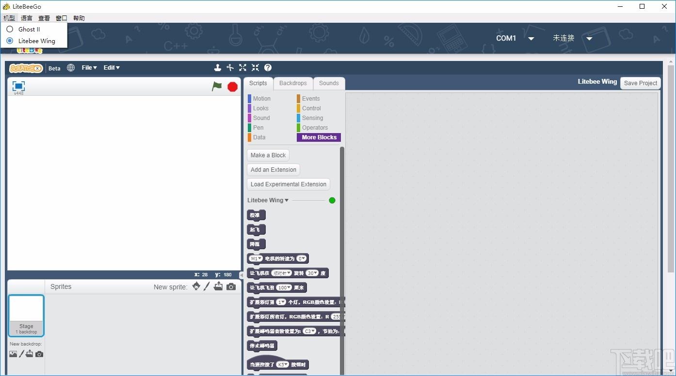Image resolution: width=676 pixels, height=376 pixels.
Task: Click the Add an Extension button
Action: (x=274, y=170)
